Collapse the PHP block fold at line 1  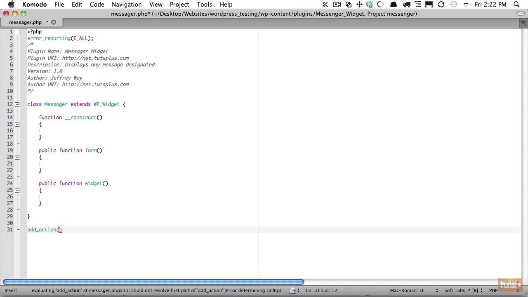pos(17,32)
